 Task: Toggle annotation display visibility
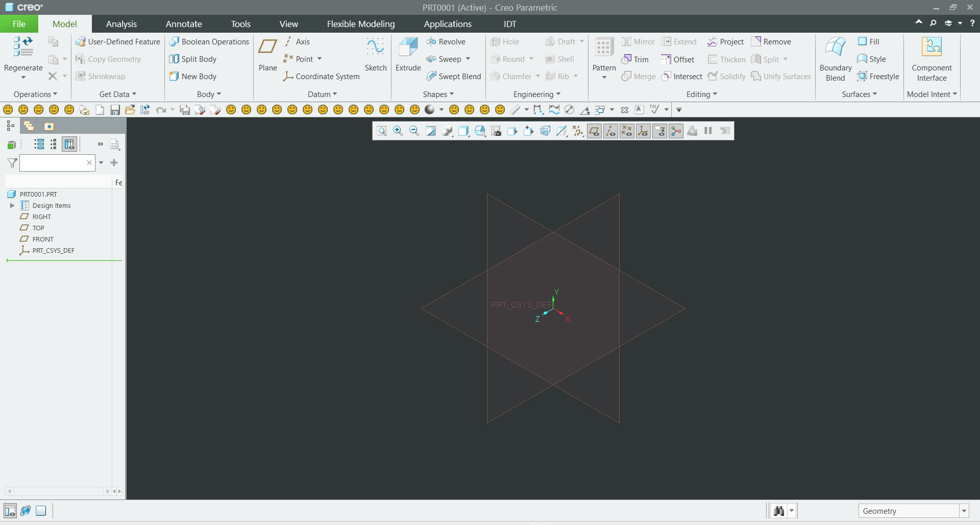pyautogui.click(x=659, y=131)
